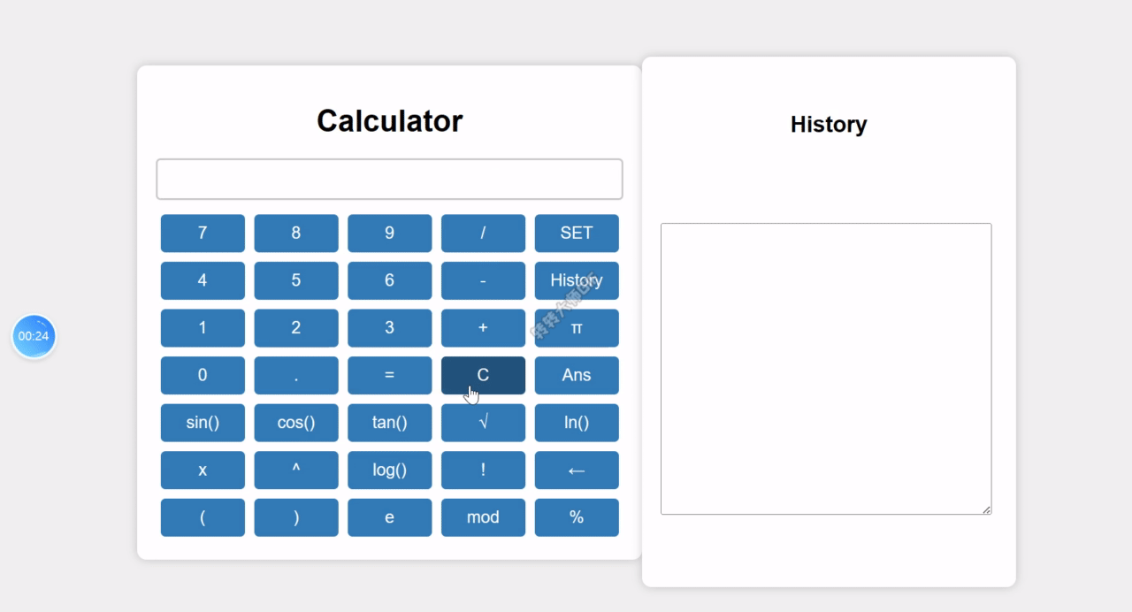Click the blue 00:24 timer bubble
This screenshot has height=612, width=1132.
pyautogui.click(x=34, y=336)
